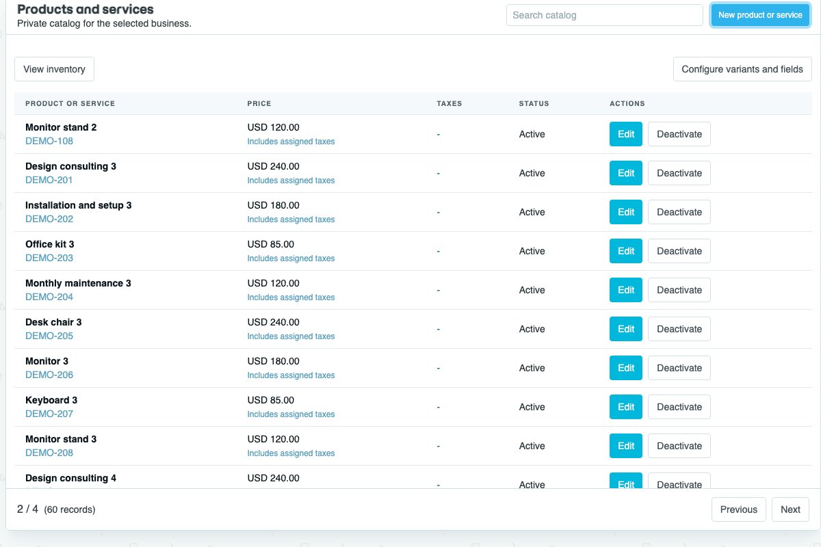The width and height of the screenshot is (821, 547).
Task: Deactivate Installation and setup 3
Action: [x=679, y=212]
